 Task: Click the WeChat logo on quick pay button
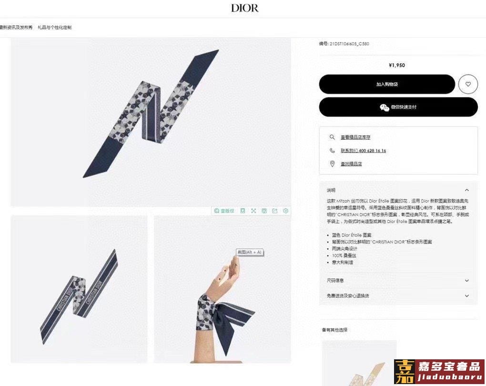click(385, 107)
